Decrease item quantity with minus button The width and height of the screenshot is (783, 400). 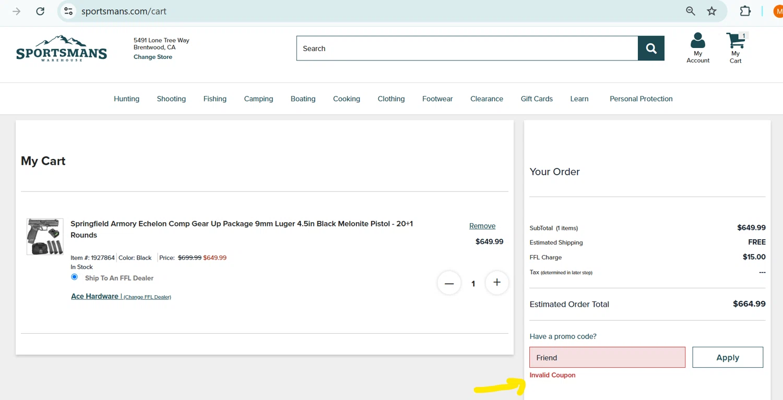click(x=449, y=283)
